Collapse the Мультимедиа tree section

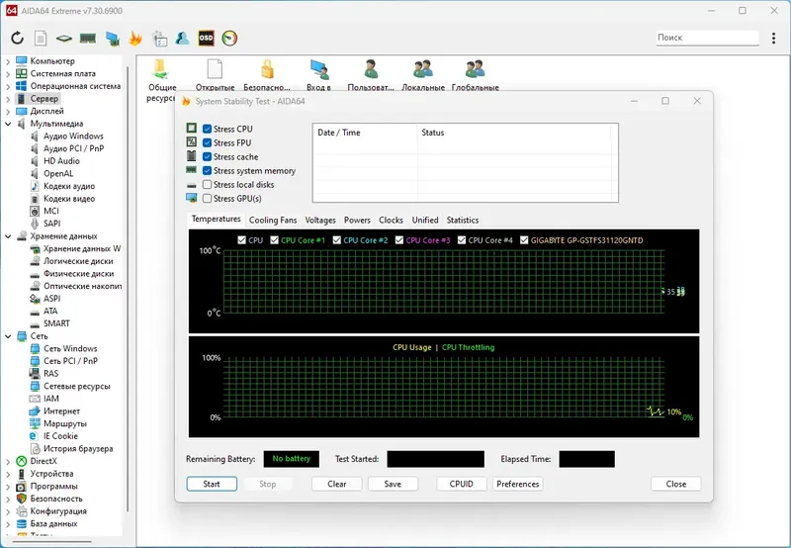[x=8, y=124]
